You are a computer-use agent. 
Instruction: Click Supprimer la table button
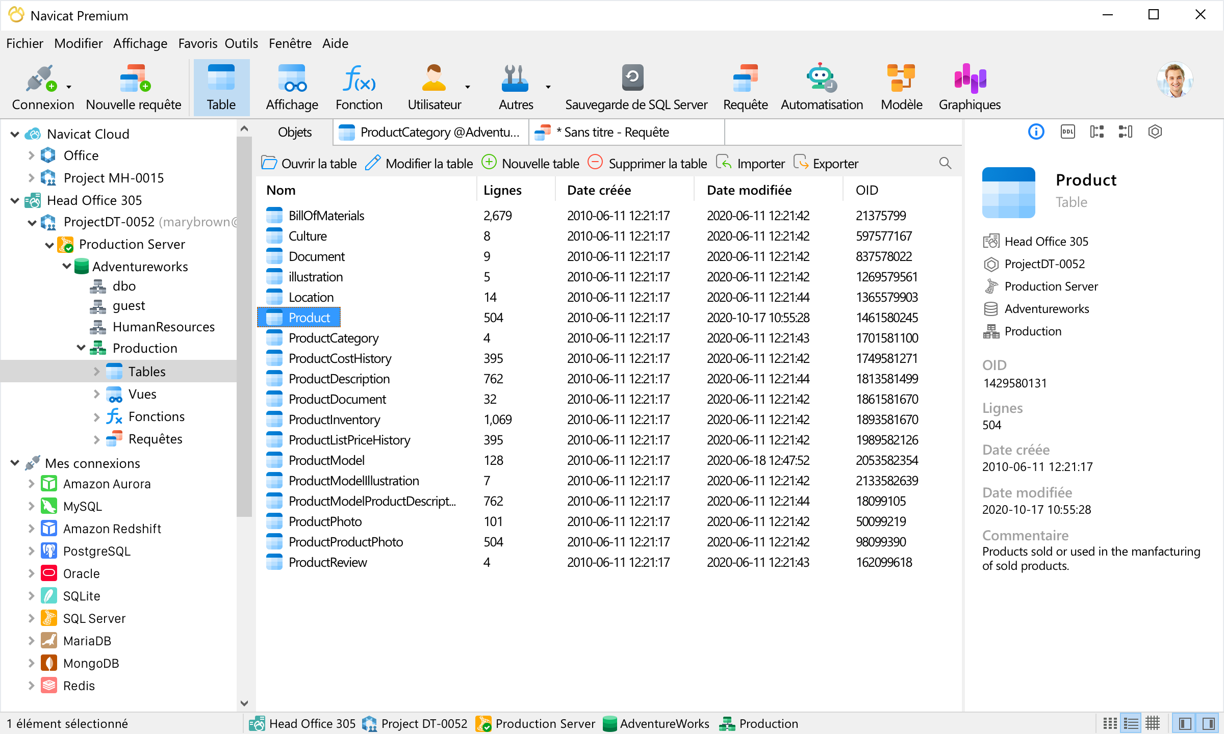pyautogui.click(x=647, y=164)
